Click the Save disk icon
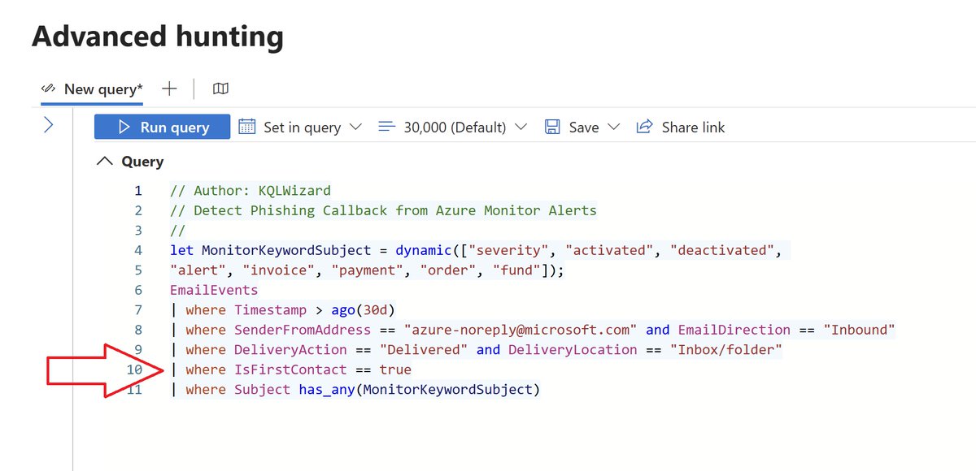Image resolution: width=976 pixels, height=471 pixels. click(553, 127)
